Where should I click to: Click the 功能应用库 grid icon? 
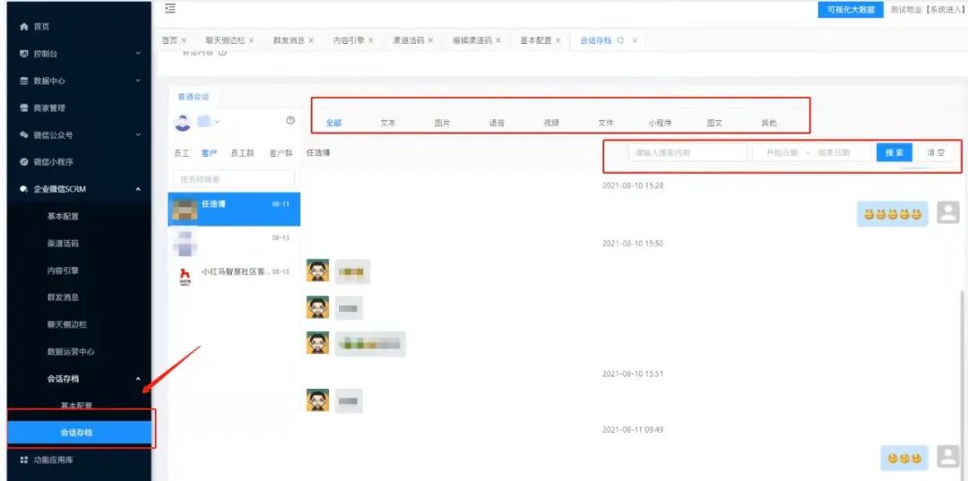click(x=24, y=460)
